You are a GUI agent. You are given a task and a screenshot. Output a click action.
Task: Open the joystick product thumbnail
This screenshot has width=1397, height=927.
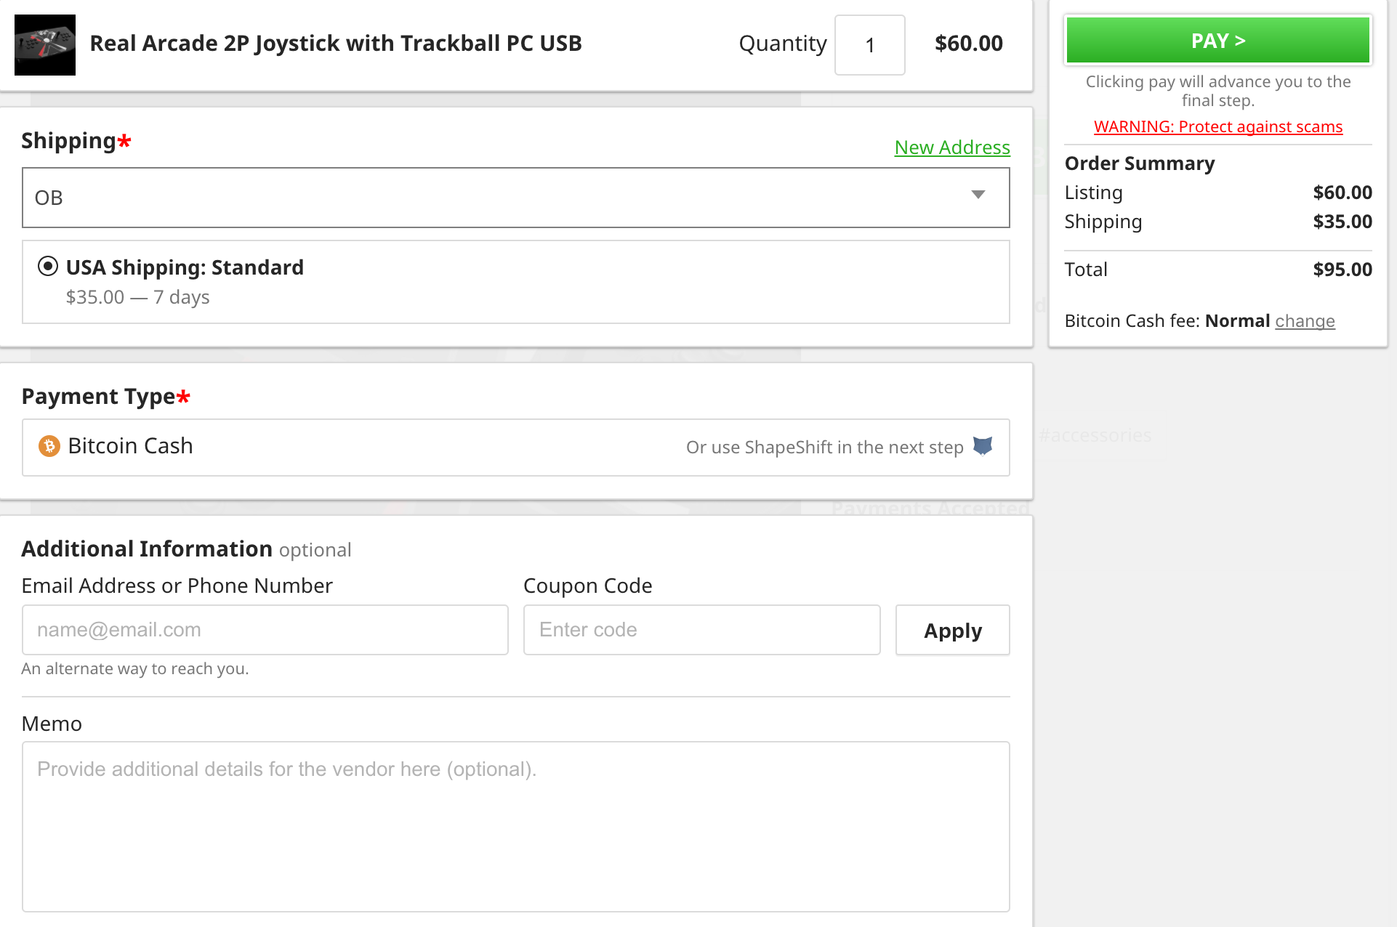(45, 45)
